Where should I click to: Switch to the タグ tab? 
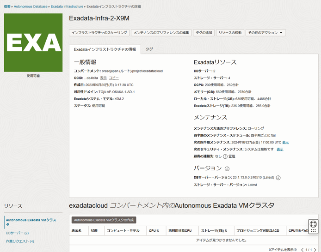[x=149, y=49]
